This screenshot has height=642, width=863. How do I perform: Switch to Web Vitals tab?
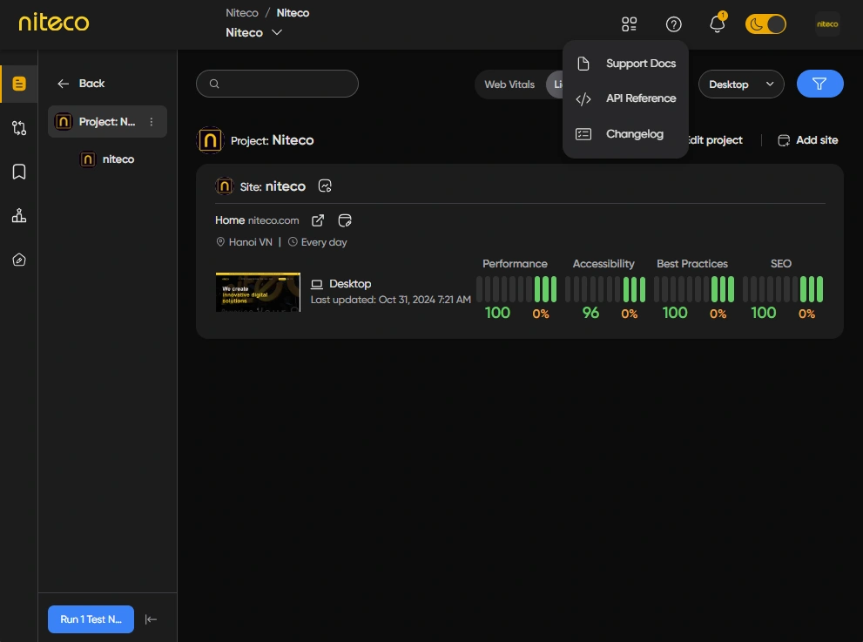coord(509,84)
